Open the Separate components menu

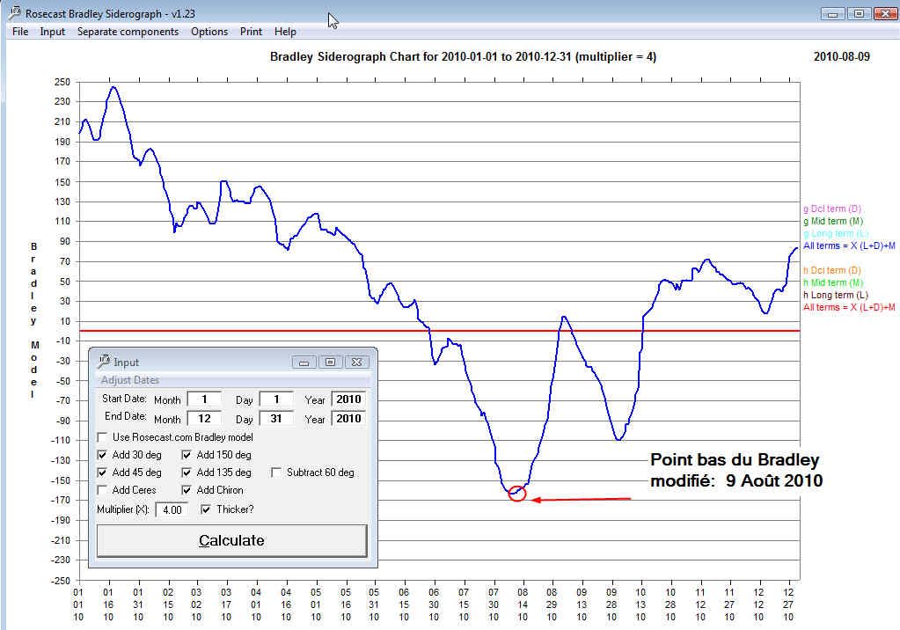pos(128,32)
